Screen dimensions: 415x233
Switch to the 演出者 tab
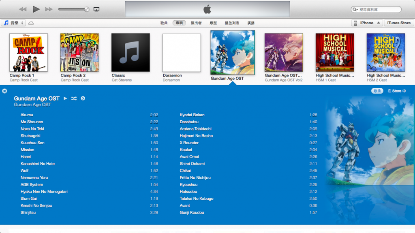coord(196,23)
